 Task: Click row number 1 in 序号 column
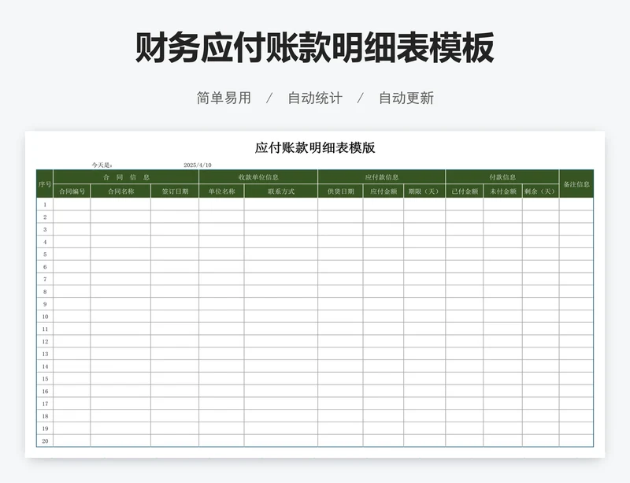pos(45,205)
